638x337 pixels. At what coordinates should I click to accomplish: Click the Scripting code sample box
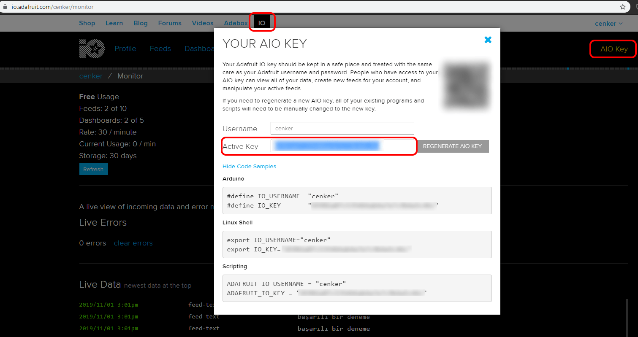[357, 288]
